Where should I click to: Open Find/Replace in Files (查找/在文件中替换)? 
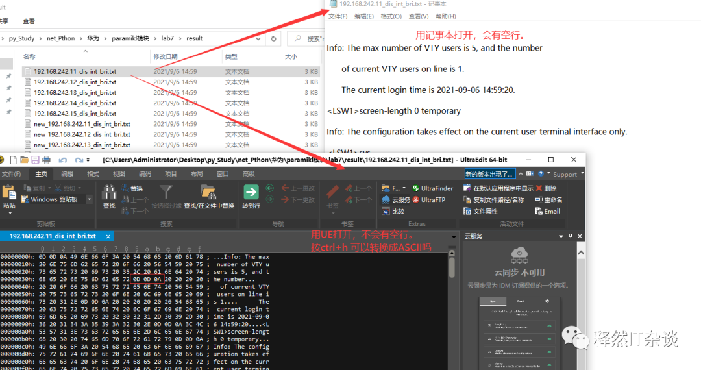point(209,197)
